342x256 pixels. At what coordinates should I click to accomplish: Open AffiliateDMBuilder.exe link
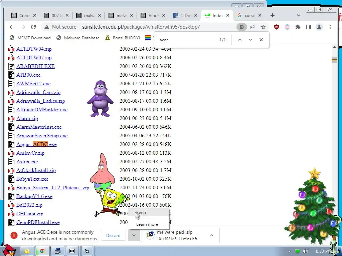pyautogui.click(x=42, y=110)
